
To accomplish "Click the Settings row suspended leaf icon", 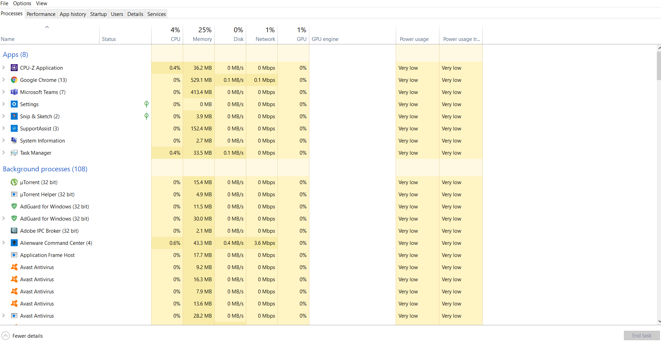I will tap(146, 104).
